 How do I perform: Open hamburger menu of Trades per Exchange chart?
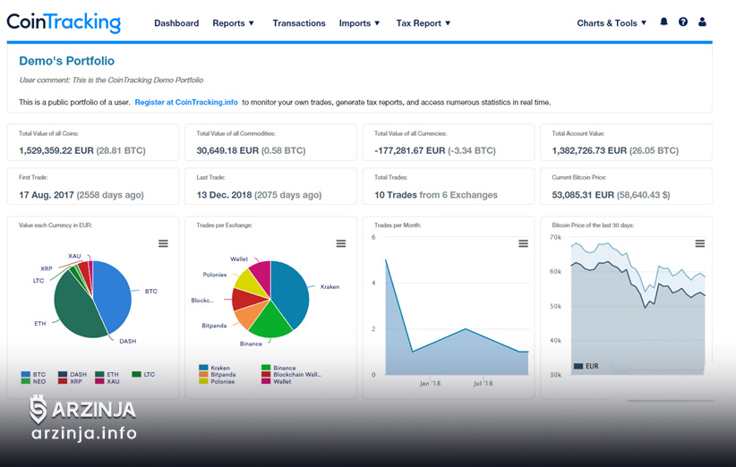(341, 243)
